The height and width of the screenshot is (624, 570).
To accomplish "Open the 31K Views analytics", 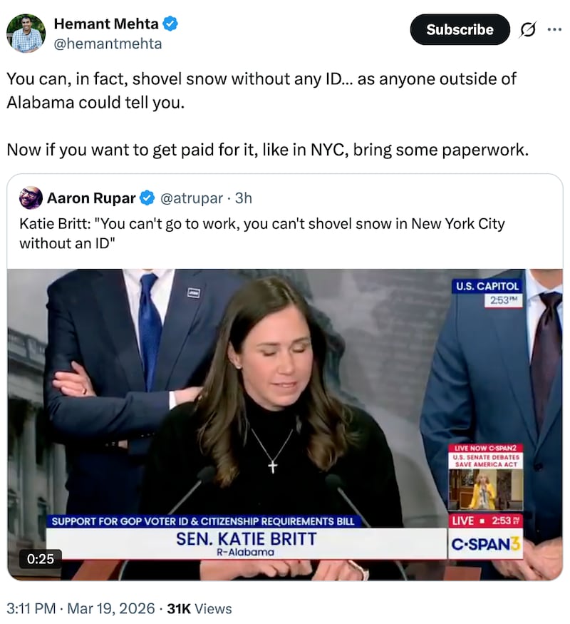I will tap(199, 608).
